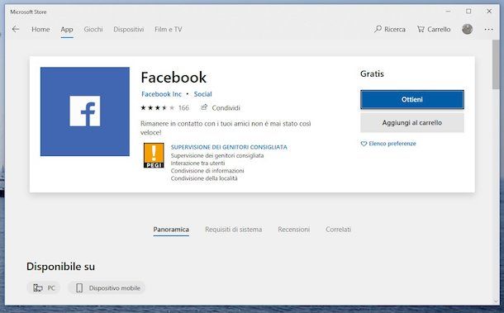
Task: Switch to Requisiti di sistema tab
Action: (233, 230)
